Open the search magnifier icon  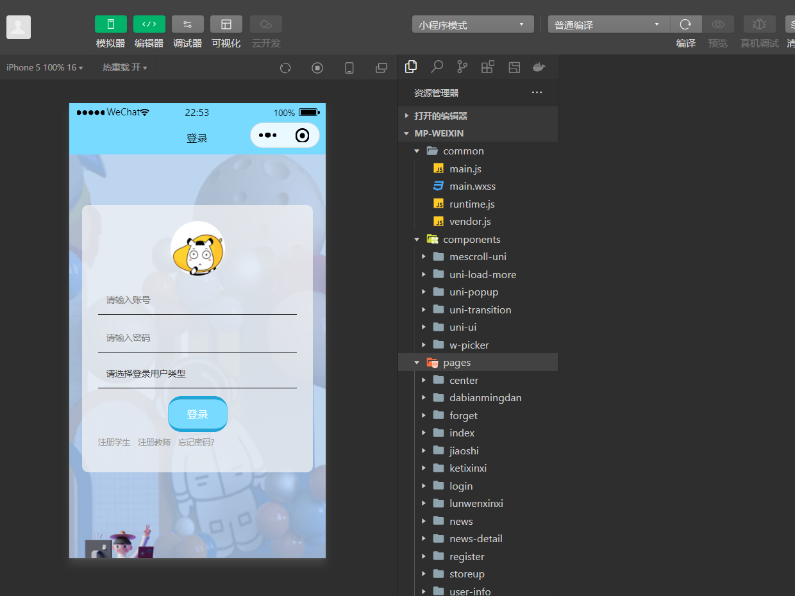[437, 67]
